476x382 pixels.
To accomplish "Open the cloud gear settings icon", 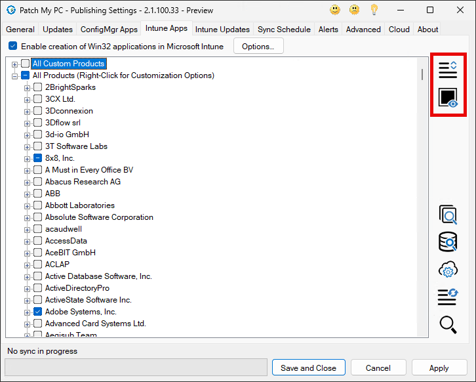I will click(x=447, y=270).
